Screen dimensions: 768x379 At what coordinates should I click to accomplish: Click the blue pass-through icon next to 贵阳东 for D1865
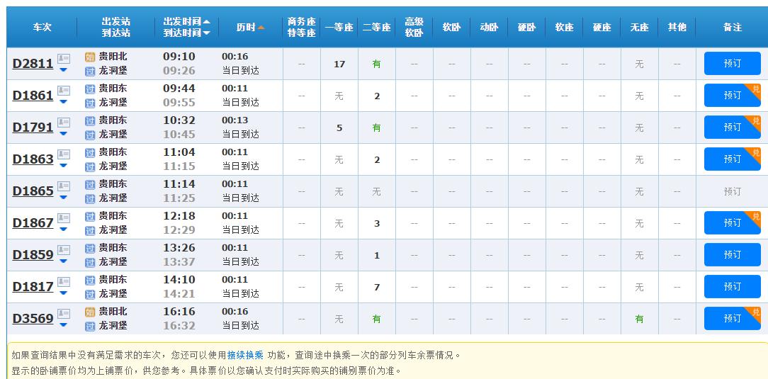(90, 184)
